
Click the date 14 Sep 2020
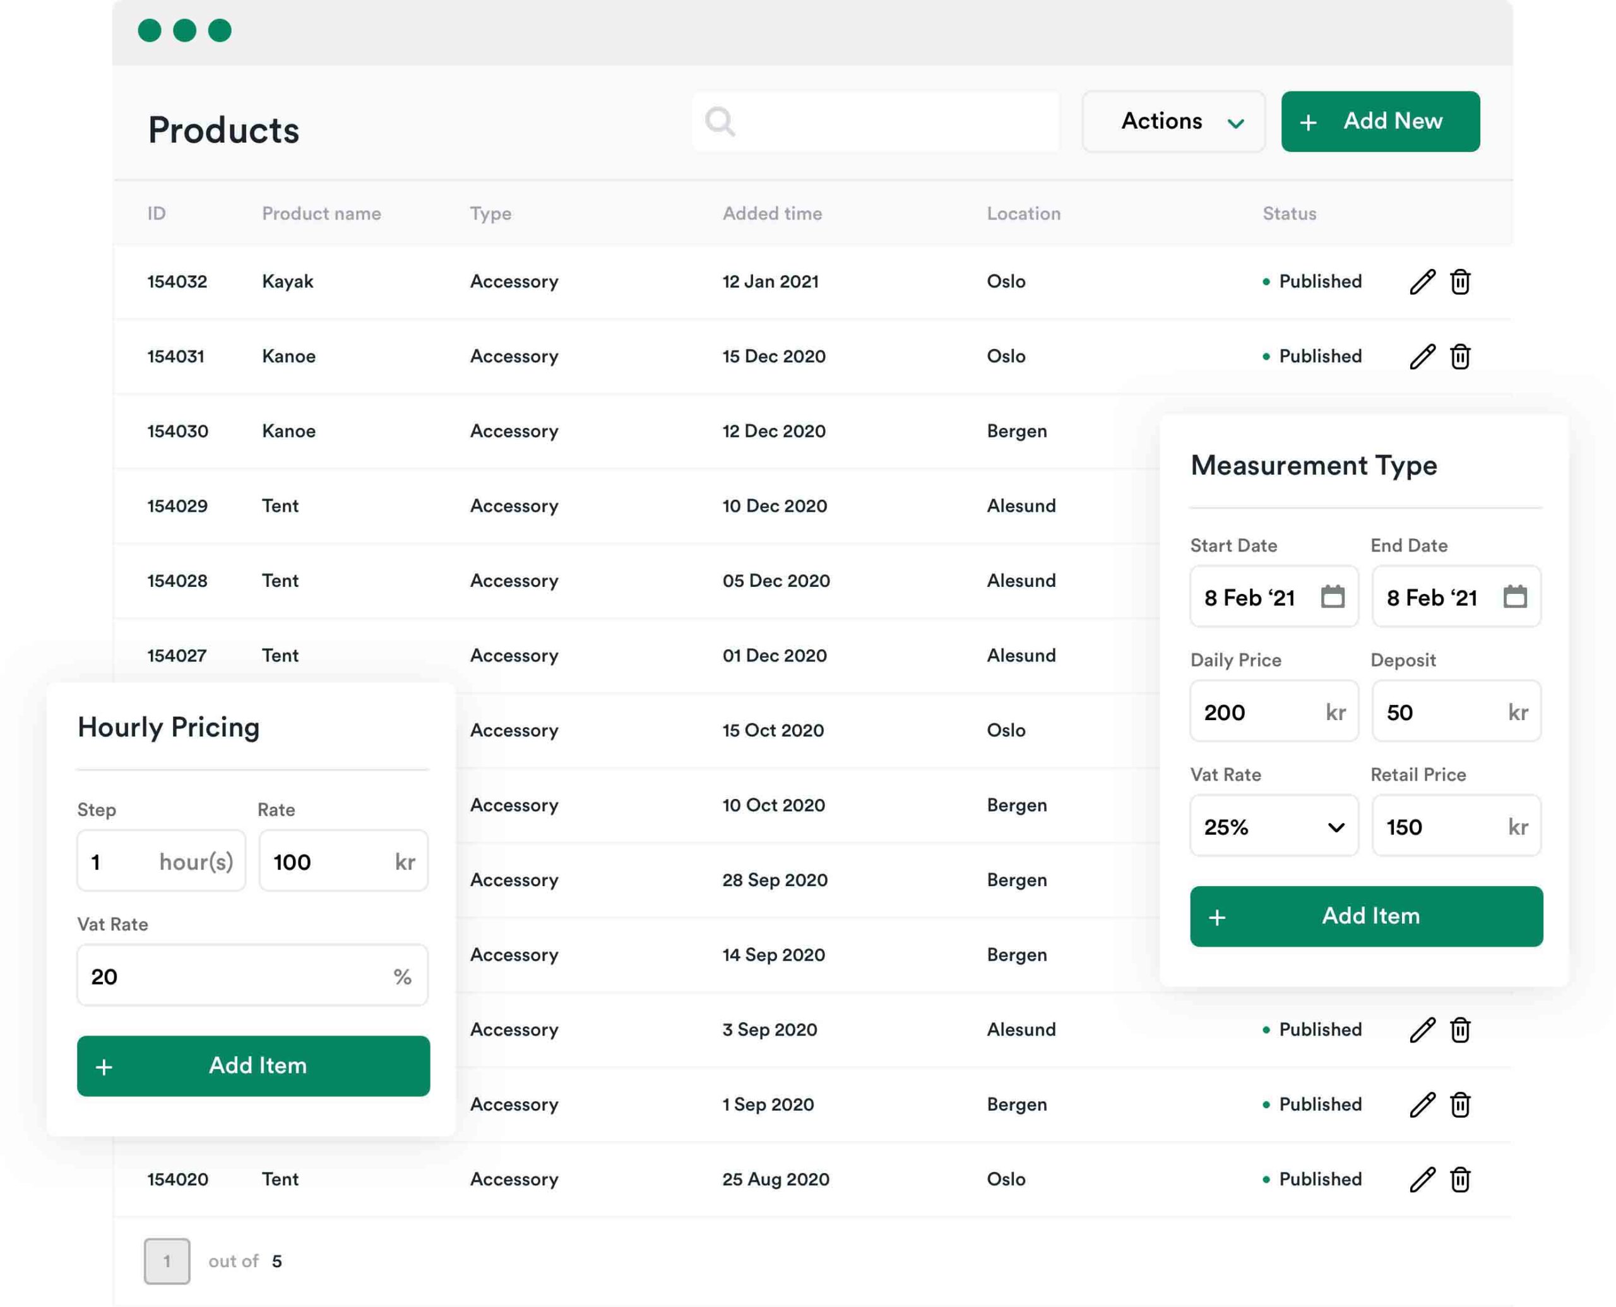[774, 955]
